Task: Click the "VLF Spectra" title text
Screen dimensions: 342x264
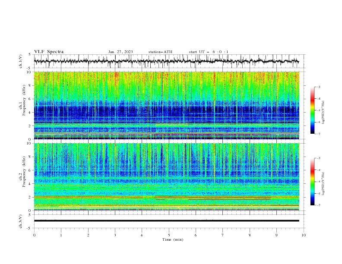Action: coord(49,52)
